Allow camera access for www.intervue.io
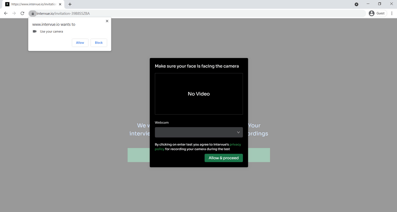 tap(80, 42)
